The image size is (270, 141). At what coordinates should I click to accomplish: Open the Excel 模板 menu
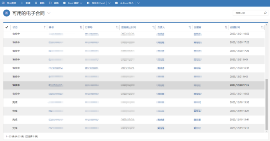pos(73,3)
